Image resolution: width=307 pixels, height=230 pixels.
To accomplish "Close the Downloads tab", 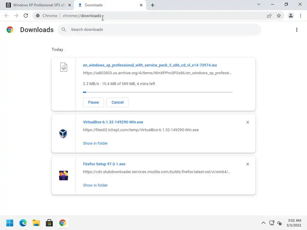I will (141, 5).
